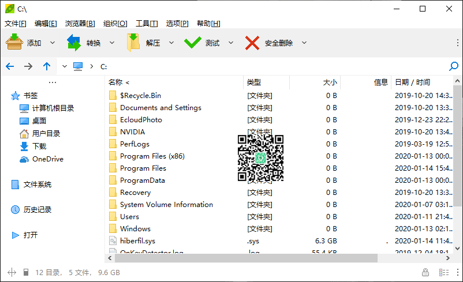Click the search magnifier icon in address bar

coord(453,66)
